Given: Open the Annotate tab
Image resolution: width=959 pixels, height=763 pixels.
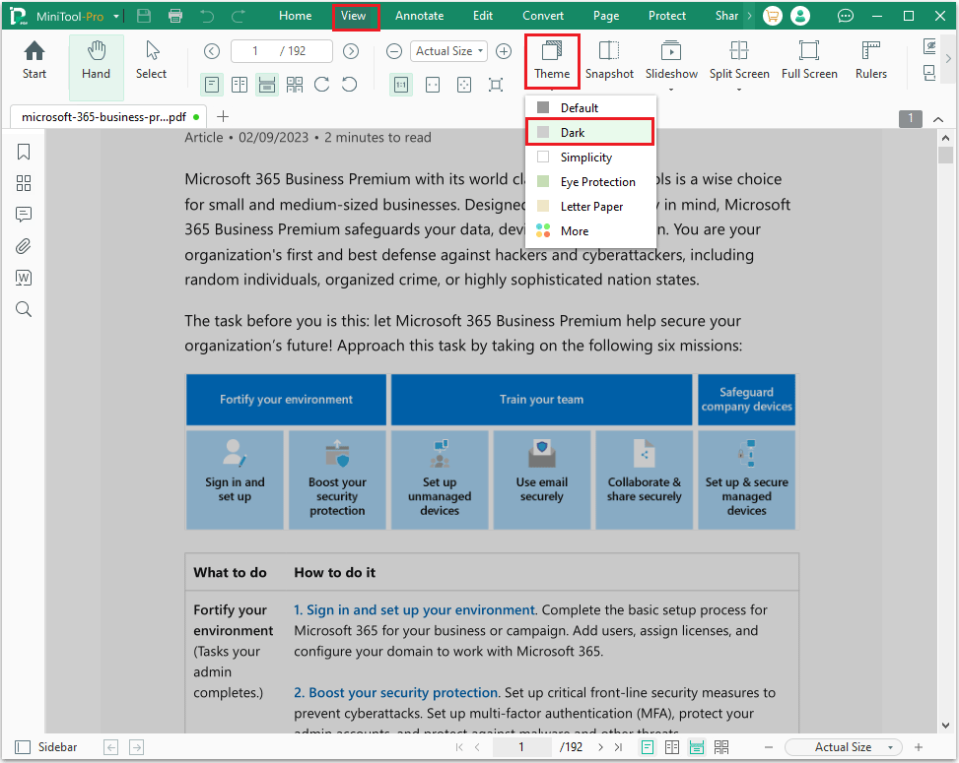Looking at the screenshot, I should 419,16.
